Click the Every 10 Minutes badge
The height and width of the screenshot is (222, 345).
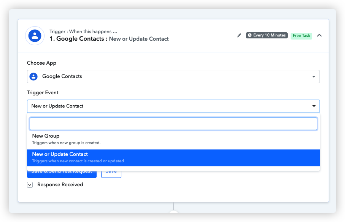click(x=267, y=35)
